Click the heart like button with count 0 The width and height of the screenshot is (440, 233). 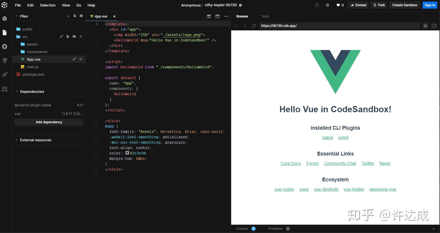point(340,5)
